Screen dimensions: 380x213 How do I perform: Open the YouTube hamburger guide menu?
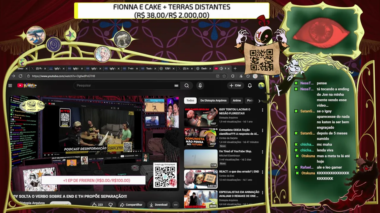[x=10, y=85]
